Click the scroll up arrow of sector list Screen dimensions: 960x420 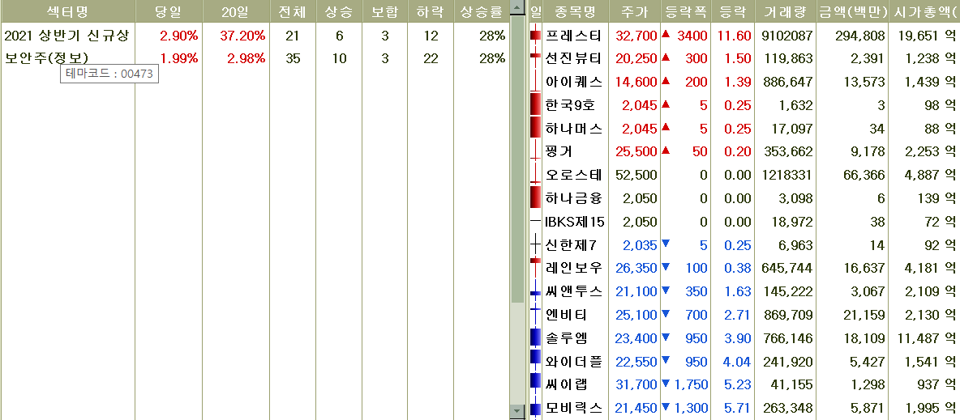tap(517, 7)
